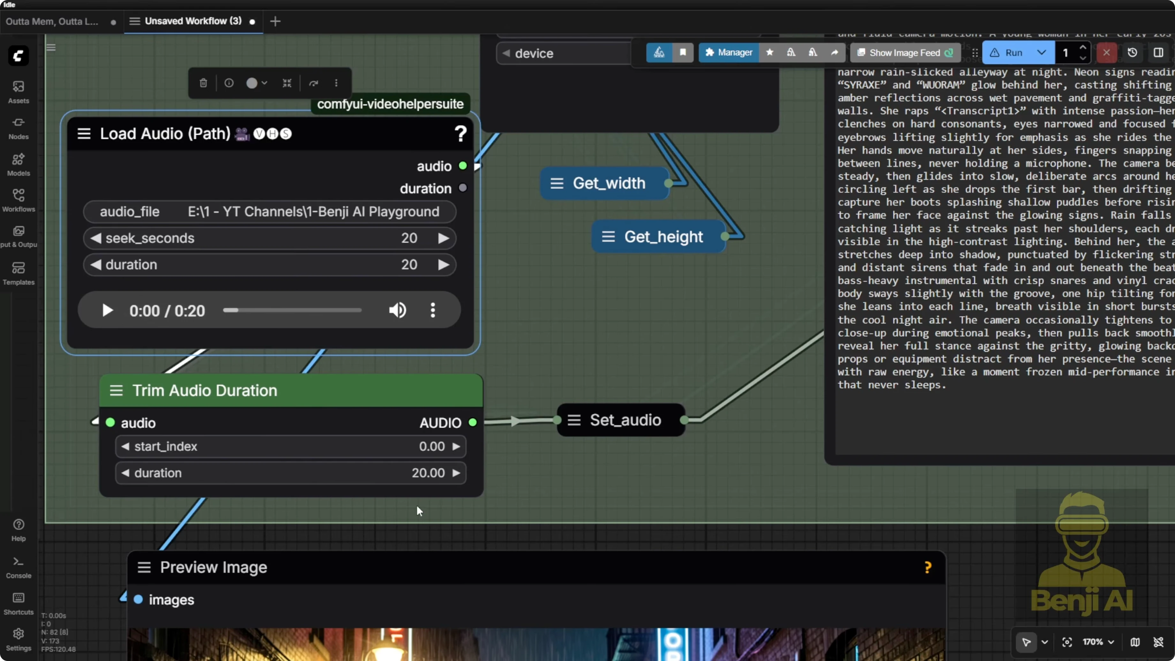Open the Models library icon
This screenshot has width=1175, height=661.
18,164
